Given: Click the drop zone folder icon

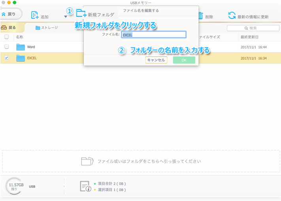Looking at the screenshot, I should [x=87, y=161].
